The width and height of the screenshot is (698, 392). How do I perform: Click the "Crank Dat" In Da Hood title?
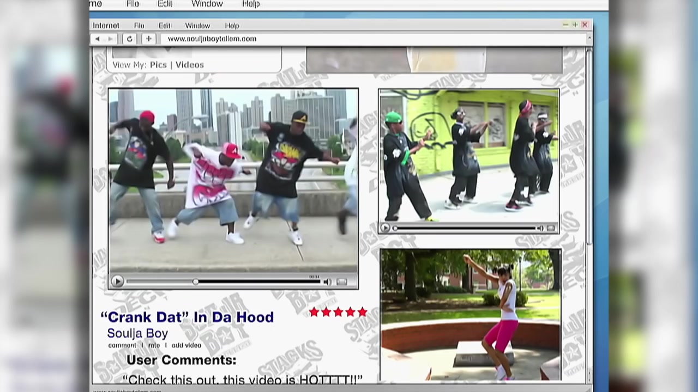(187, 317)
